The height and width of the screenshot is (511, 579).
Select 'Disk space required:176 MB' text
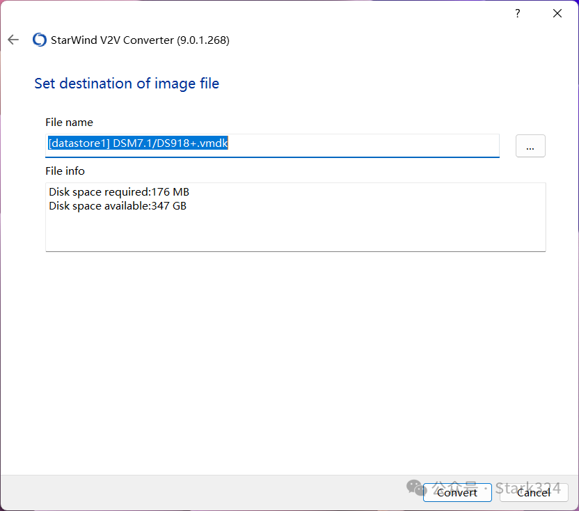[x=119, y=192]
